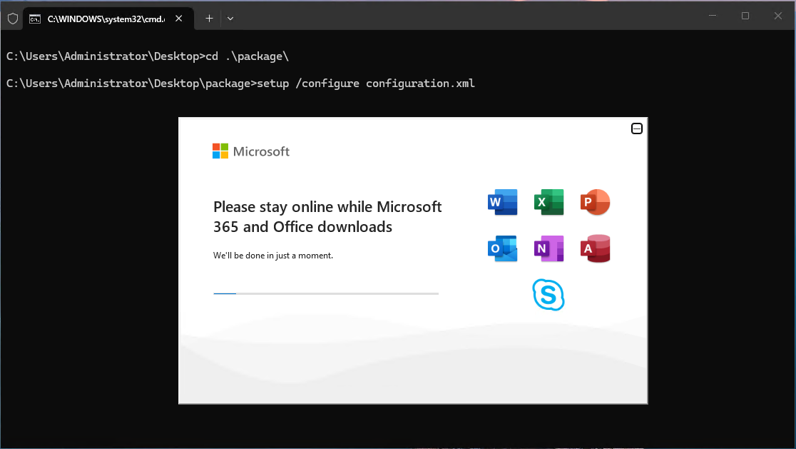Click the download progress bar
Viewport: 796px width, 449px height.
coord(326,293)
